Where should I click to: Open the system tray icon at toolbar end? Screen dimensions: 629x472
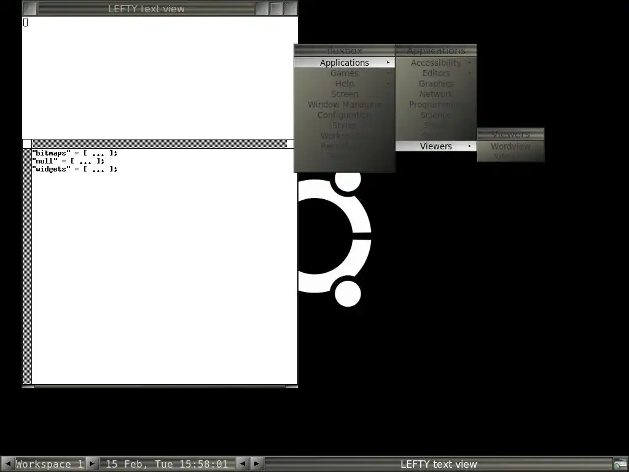point(620,465)
